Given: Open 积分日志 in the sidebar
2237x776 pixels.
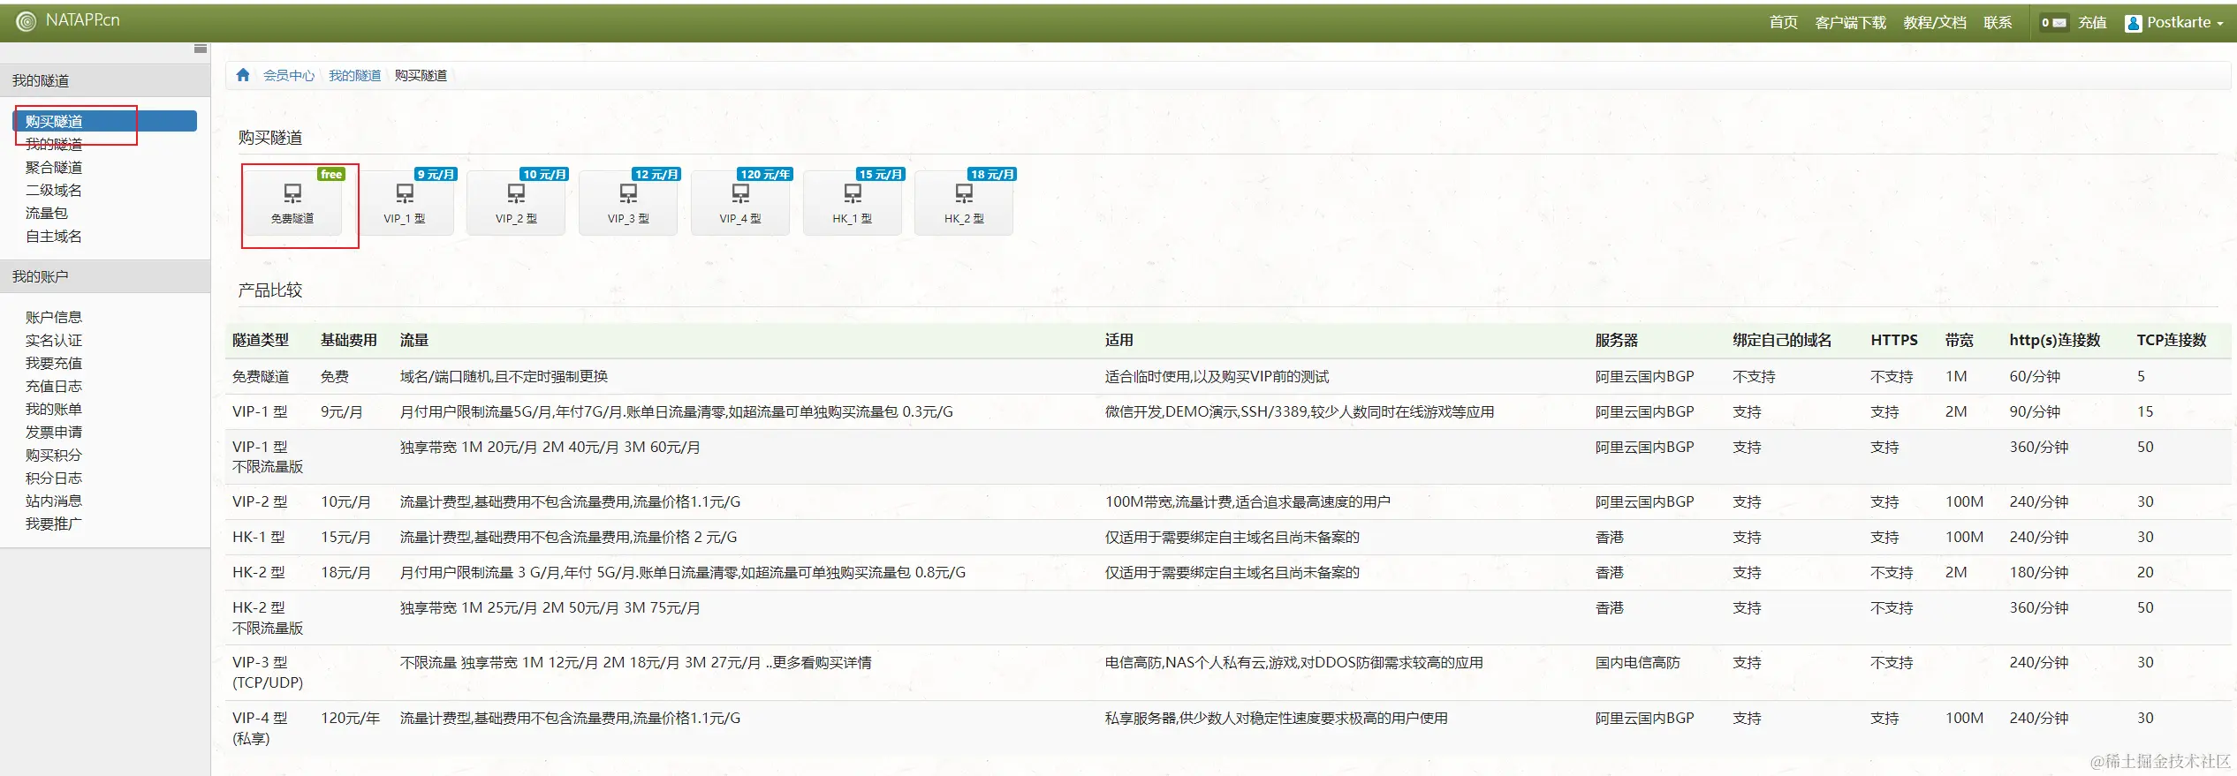Looking at the screenshot, I should tap(54, 478).
